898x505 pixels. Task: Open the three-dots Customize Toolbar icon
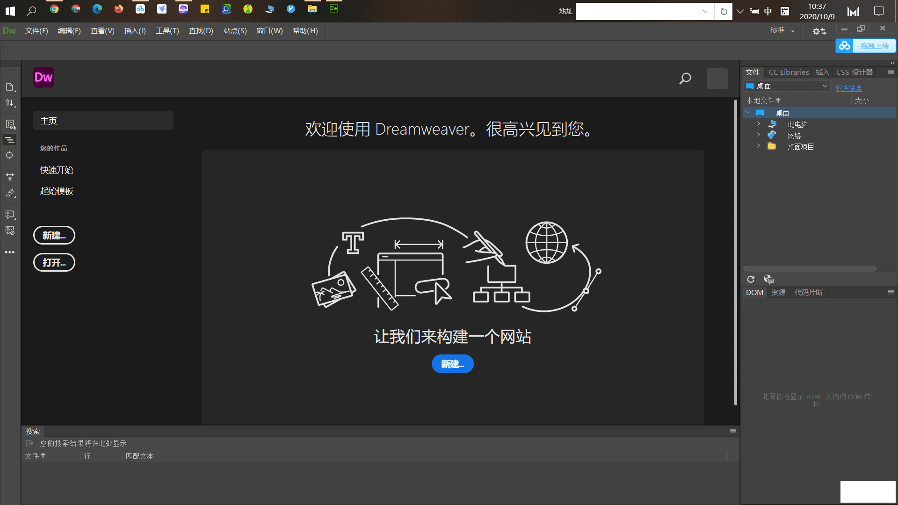click(9, 252)
